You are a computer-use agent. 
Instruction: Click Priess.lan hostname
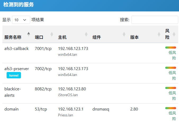pyautogui.click(x=65, y=115)
